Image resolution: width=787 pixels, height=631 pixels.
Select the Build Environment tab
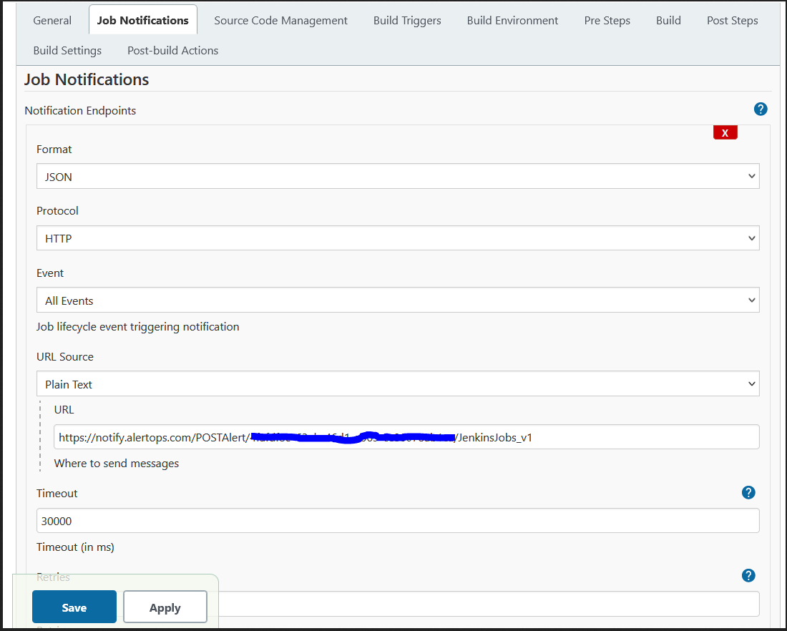point(512,21)
